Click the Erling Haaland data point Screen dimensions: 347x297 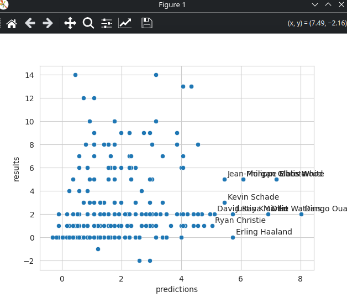click(x=233, y=237)
